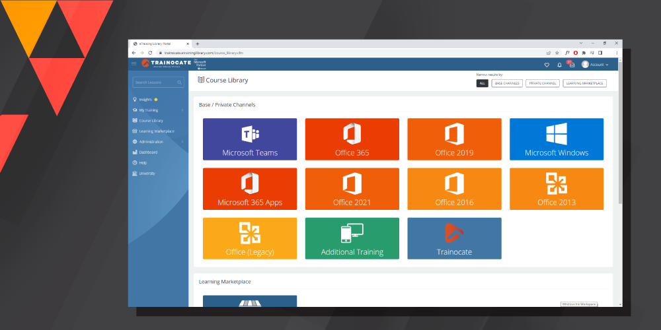
Task: Open a new browser tab with plus
Action: coord(197,44)
